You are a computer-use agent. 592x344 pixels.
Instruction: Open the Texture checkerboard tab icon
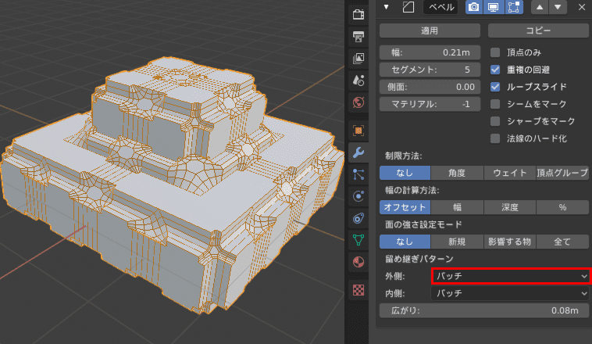click(358, 290)
